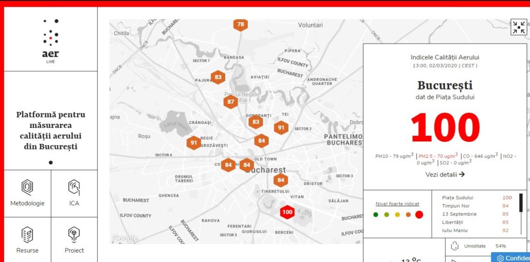Click the large red dot in the legend
The width and height of the screenshot is (530, 262).
click(419, 214)
